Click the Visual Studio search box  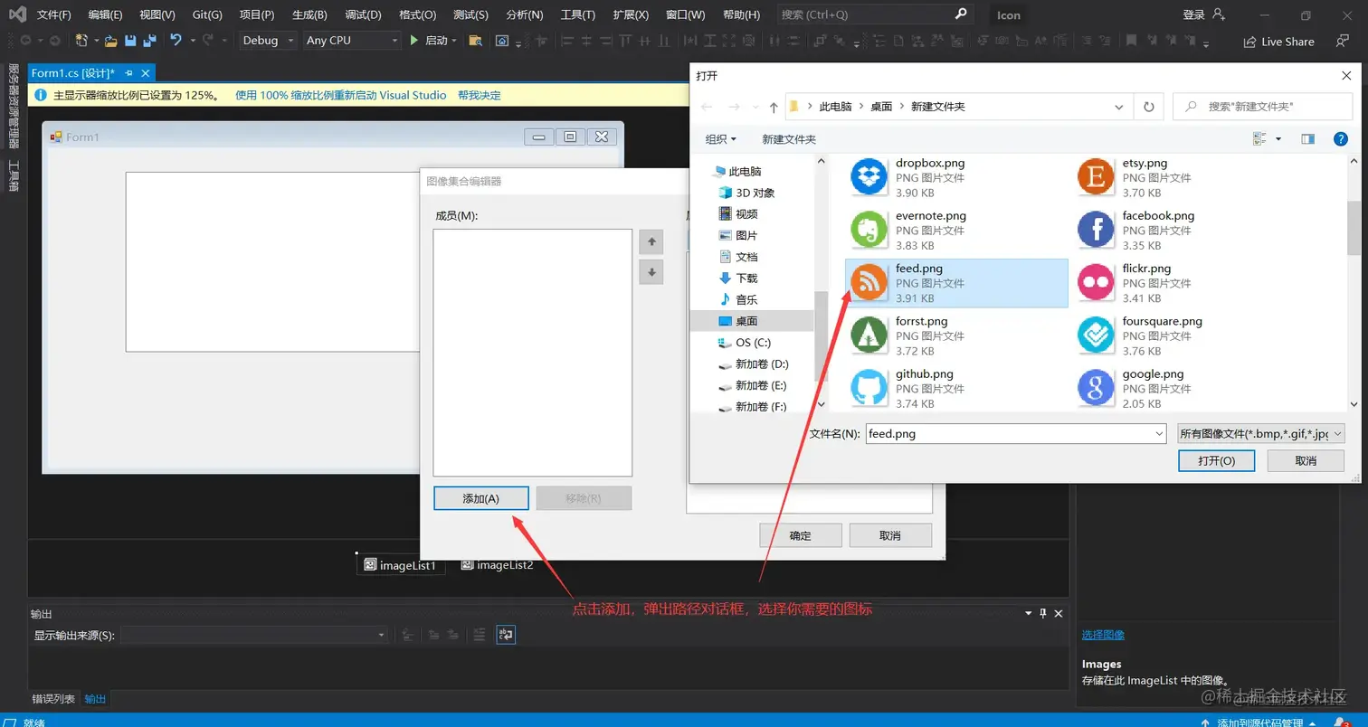pos(874,14)
